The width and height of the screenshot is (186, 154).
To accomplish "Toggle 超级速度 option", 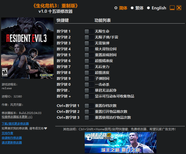I will [89, 73].
